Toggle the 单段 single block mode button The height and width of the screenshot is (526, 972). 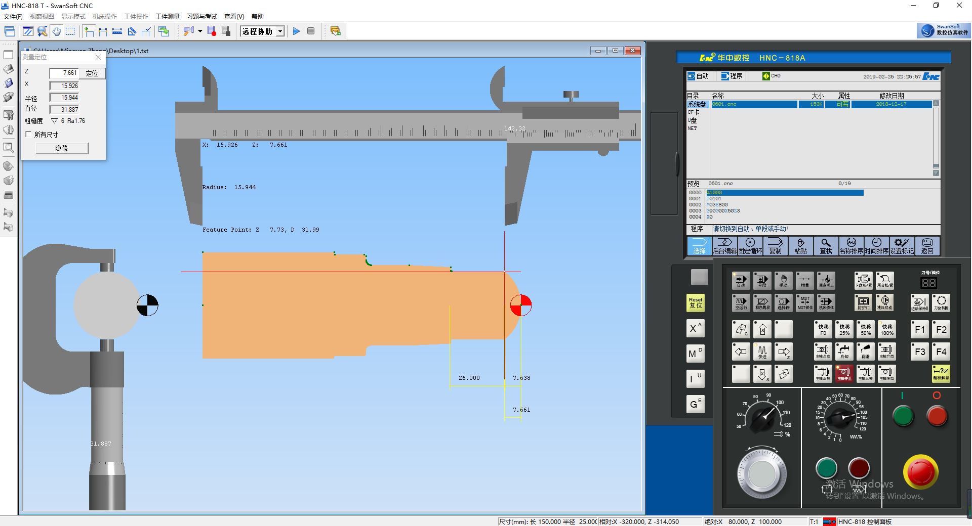[x=762, y=280]
